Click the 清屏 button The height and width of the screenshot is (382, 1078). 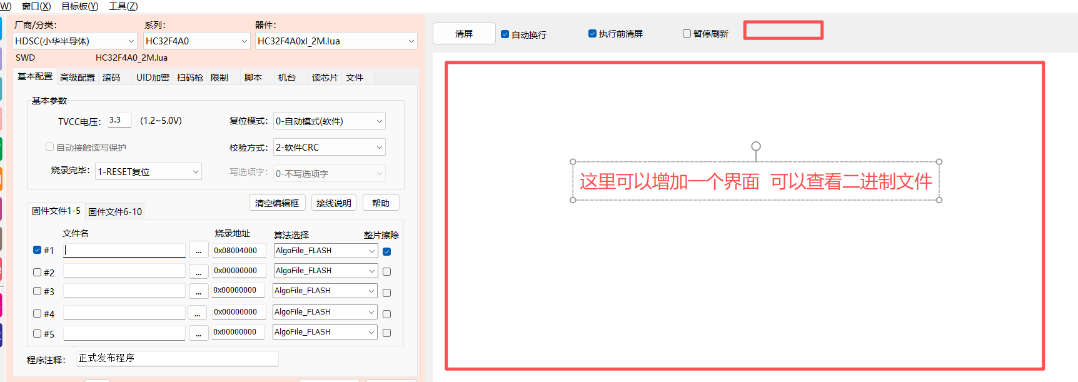coord(464,34)
